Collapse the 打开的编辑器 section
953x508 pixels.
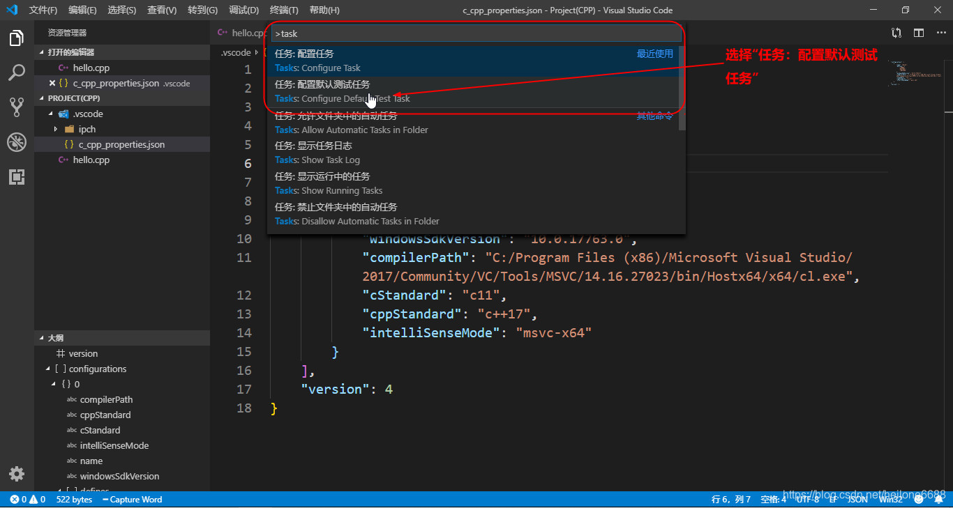122,52
